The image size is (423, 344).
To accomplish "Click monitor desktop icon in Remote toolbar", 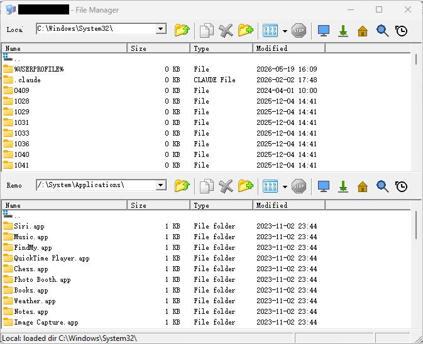I will click(x=324, y=186).
